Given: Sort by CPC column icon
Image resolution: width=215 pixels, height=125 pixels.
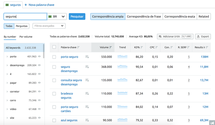Looking at the screenshot, I should [157, 47].
